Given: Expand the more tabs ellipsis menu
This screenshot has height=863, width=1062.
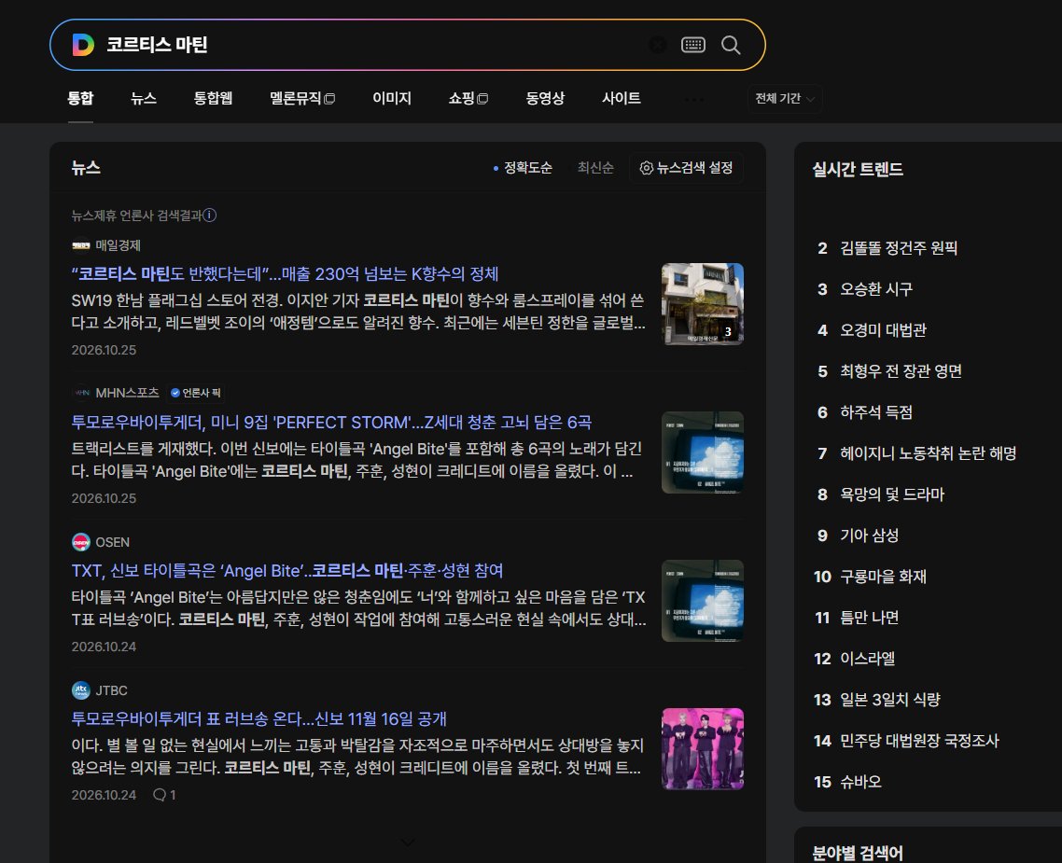Looking at the screenshot, I should [x=693, y=99].
